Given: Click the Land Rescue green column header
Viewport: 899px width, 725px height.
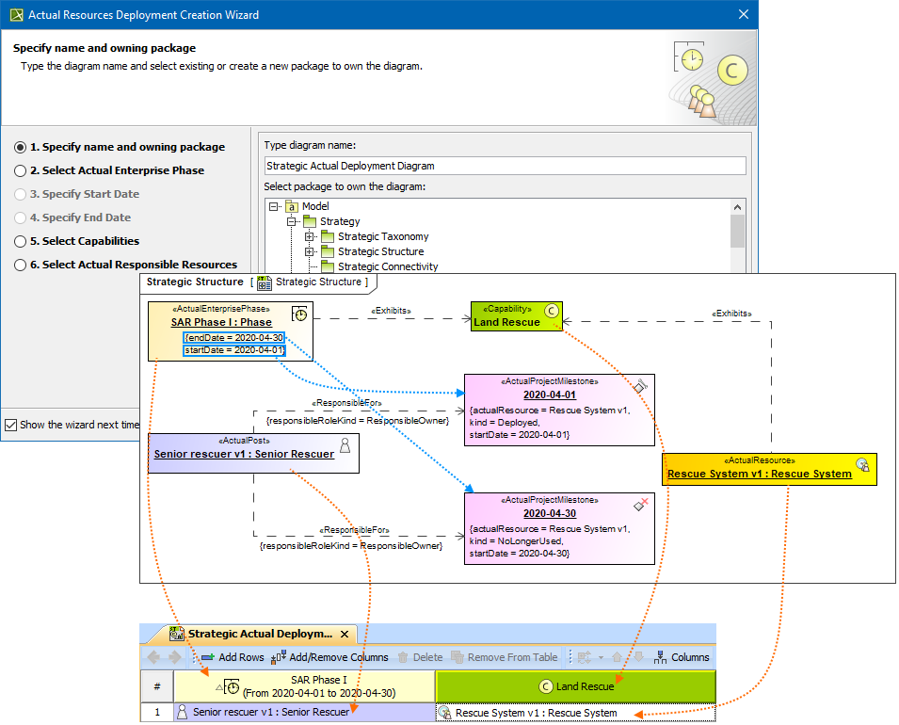Looking at the screenshot, I should [576, 686].
